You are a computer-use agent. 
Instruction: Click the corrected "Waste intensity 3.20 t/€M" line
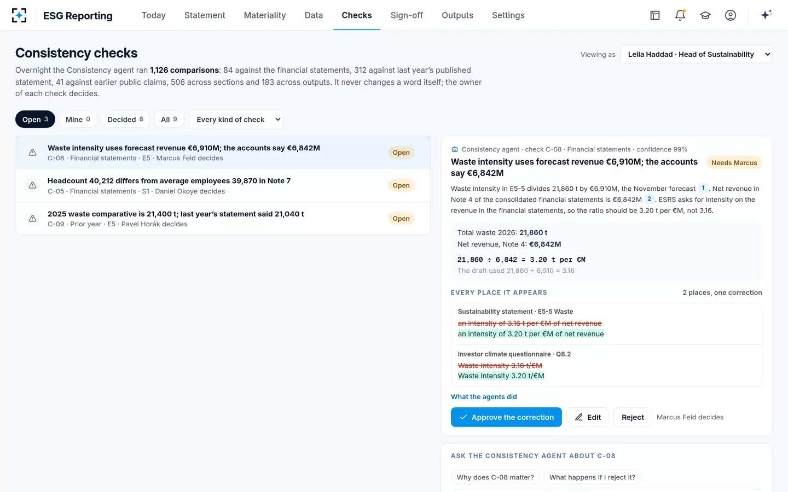coord(501,376)
